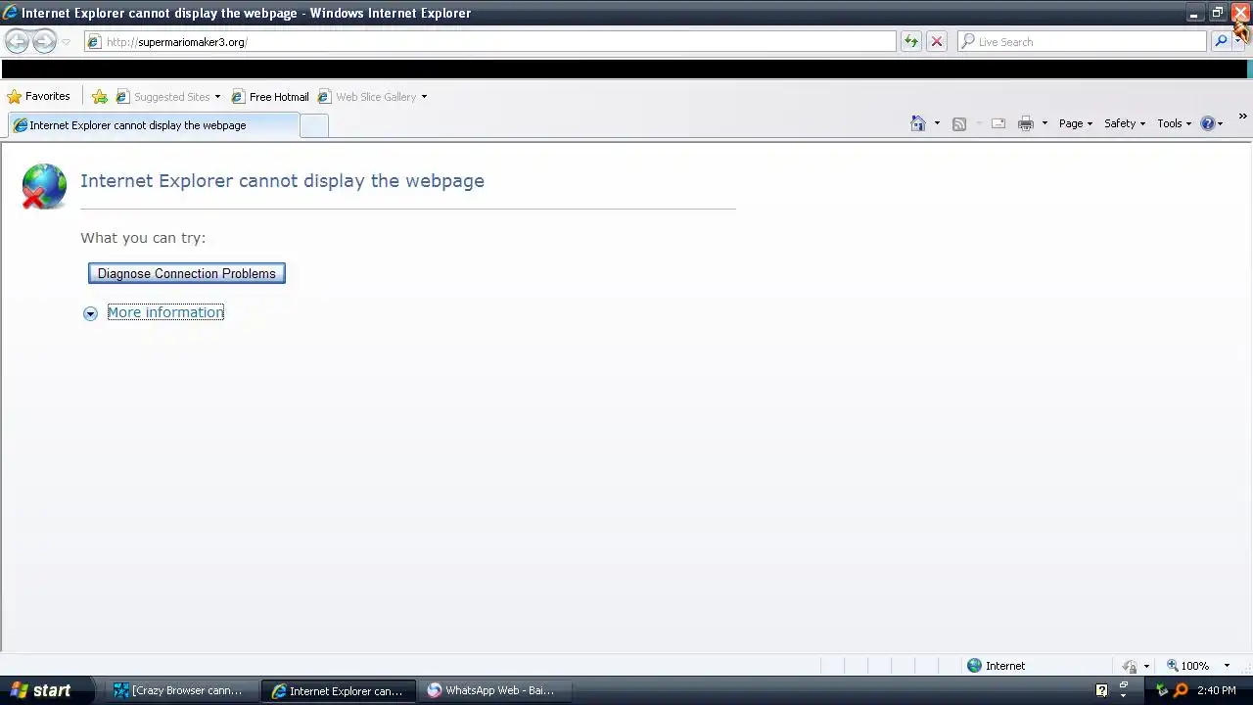Viewport: 1253px width, 705px height.
Task: Click the RSS feeds icon
Action: point(959,123)
